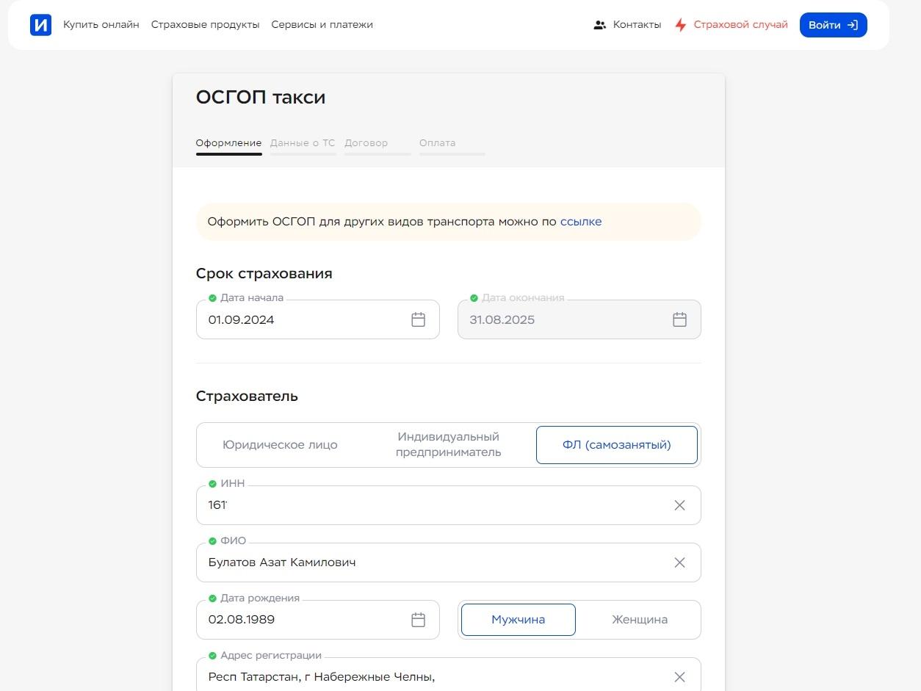Select Женщина gender option
Image resolution: width=921 pixels, height=691 pixels.
pyautogui.click(x=639, y=620)
